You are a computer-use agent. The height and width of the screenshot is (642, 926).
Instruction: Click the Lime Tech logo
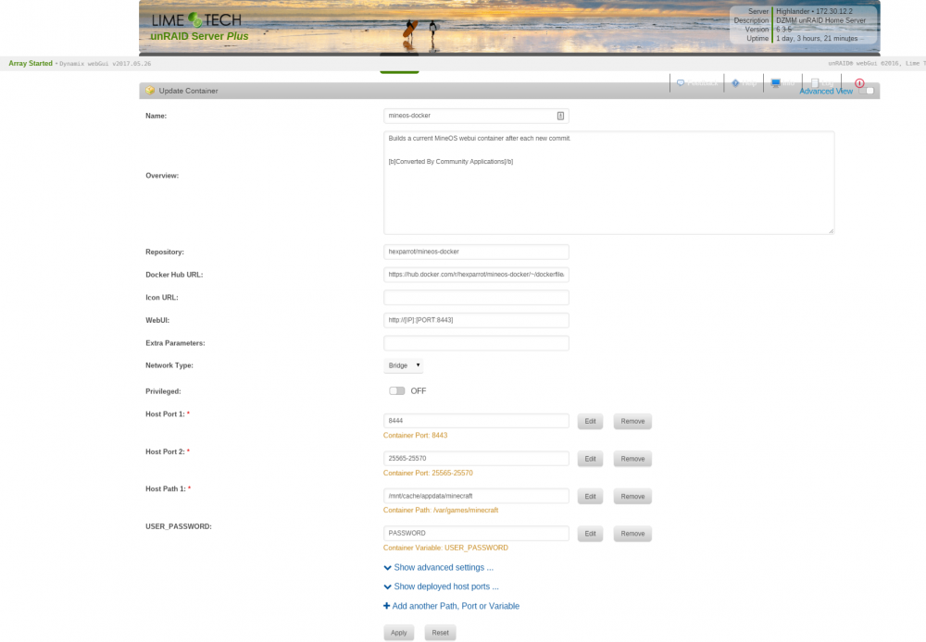click(x=196, y=20)
